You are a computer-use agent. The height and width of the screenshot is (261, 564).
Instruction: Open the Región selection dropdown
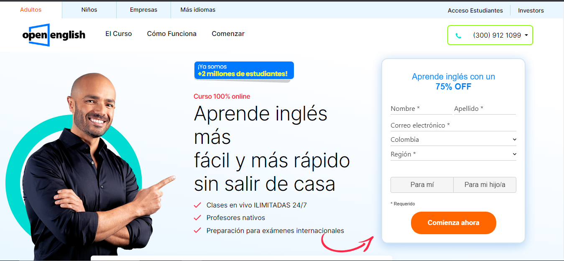point(453,154)
